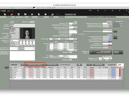Image resolution: width=129 pixels, height=97 pixels.
Task: Switch to the Formular tab
Action: pyautogui.click(x=9, y=17)
